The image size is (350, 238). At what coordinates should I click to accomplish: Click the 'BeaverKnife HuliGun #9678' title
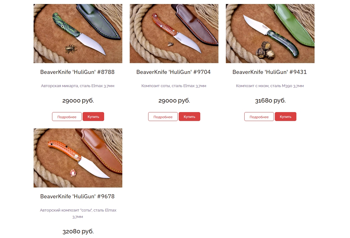77,196
